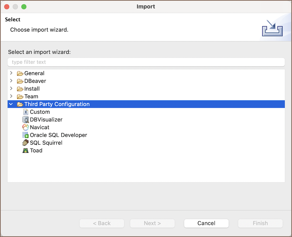Viewport: 292px width, 237px height.
Task: Click the Cancel button
Action: (206, 223)
